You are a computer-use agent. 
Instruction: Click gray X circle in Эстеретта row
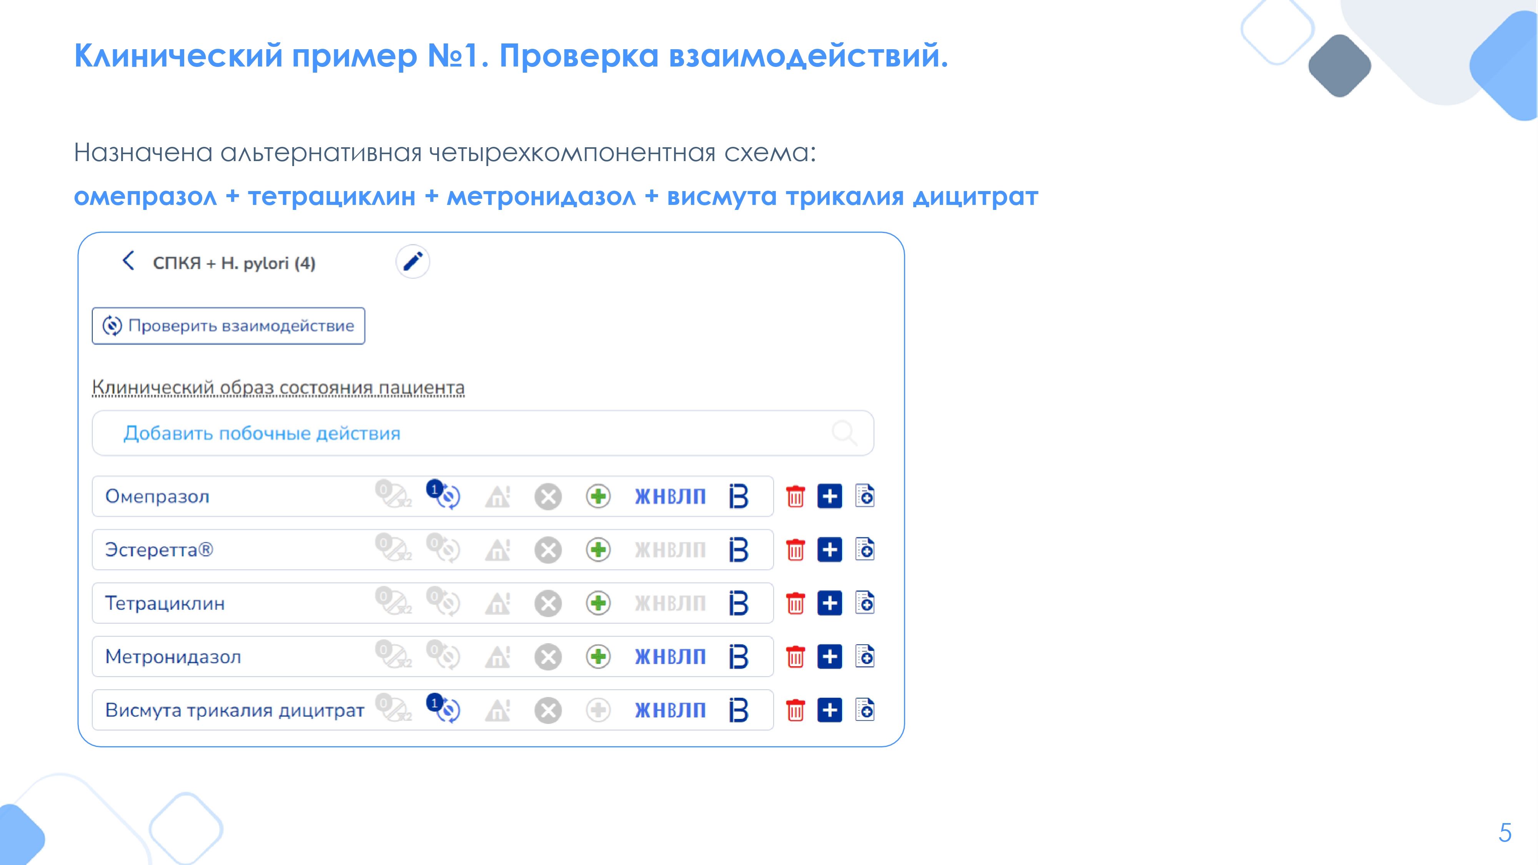(x=548, y=550)
